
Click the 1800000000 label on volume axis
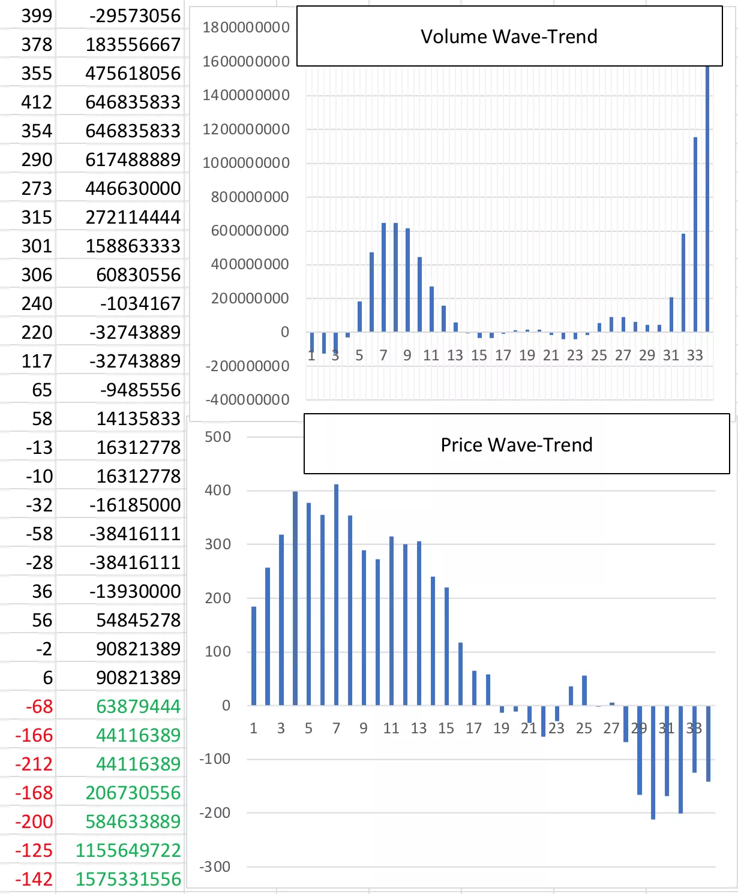click(246, 28)
